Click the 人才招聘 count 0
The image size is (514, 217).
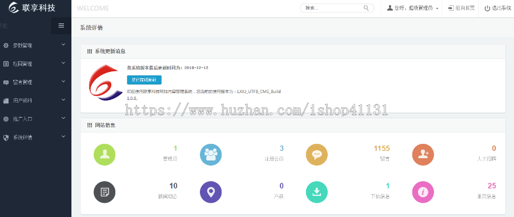click(493, 148)
